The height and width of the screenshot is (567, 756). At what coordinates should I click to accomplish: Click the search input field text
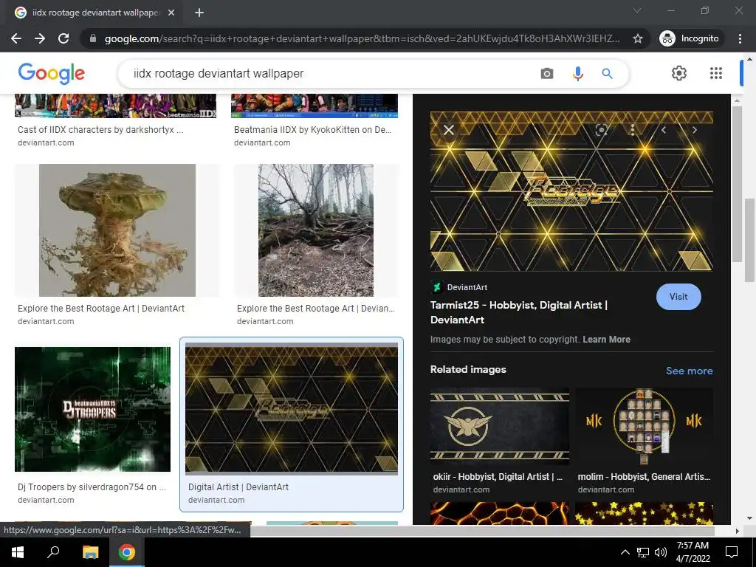pos(219,73)
